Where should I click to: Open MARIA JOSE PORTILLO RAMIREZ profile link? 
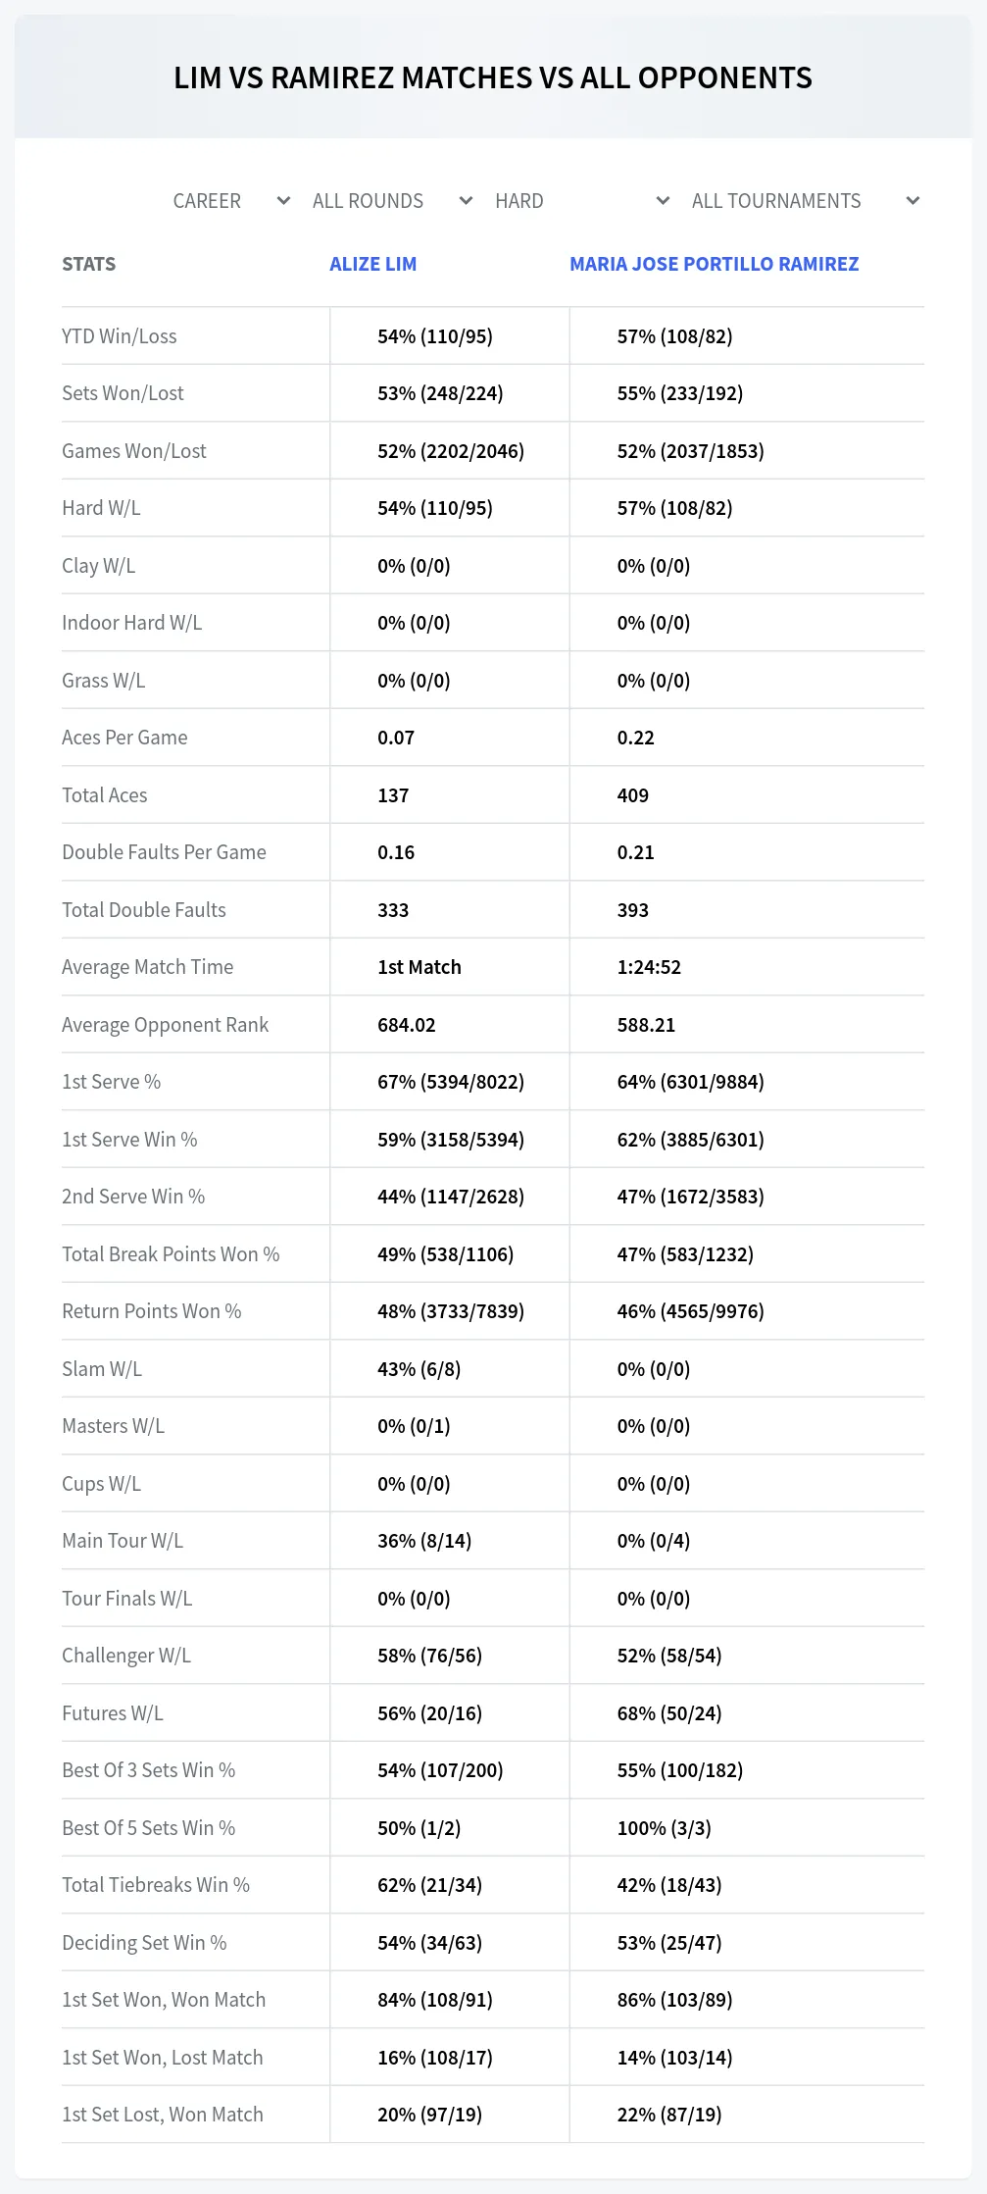tap(715, 264)
